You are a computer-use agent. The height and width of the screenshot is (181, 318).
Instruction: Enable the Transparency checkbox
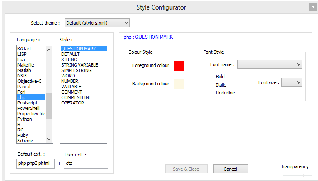click(278, 166)
